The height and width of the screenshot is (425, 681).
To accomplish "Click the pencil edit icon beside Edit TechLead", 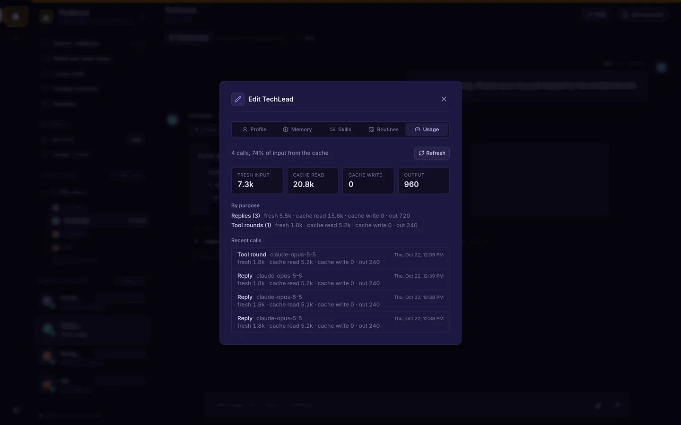I will click(x=238, y=99).
